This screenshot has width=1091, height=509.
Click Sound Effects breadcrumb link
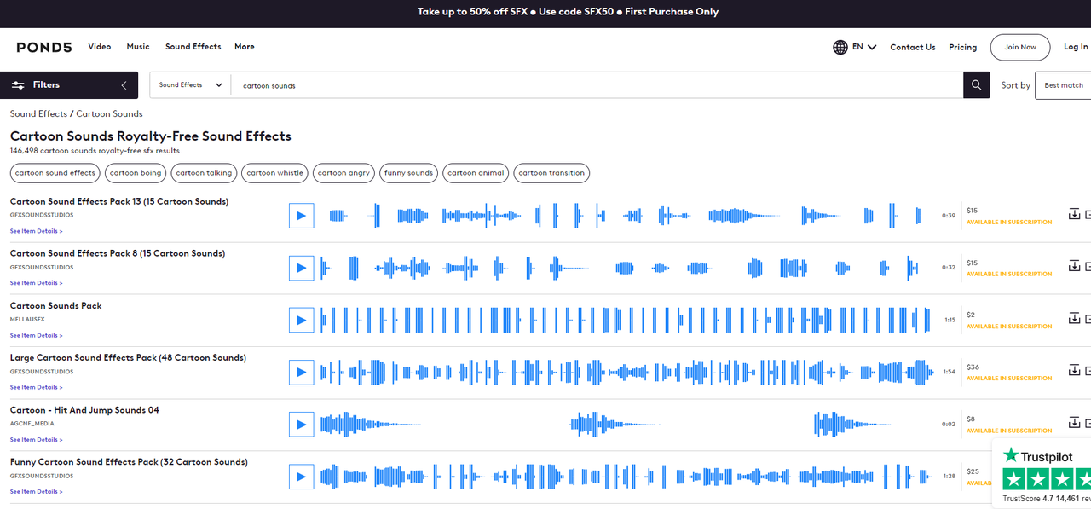(38, 113)
